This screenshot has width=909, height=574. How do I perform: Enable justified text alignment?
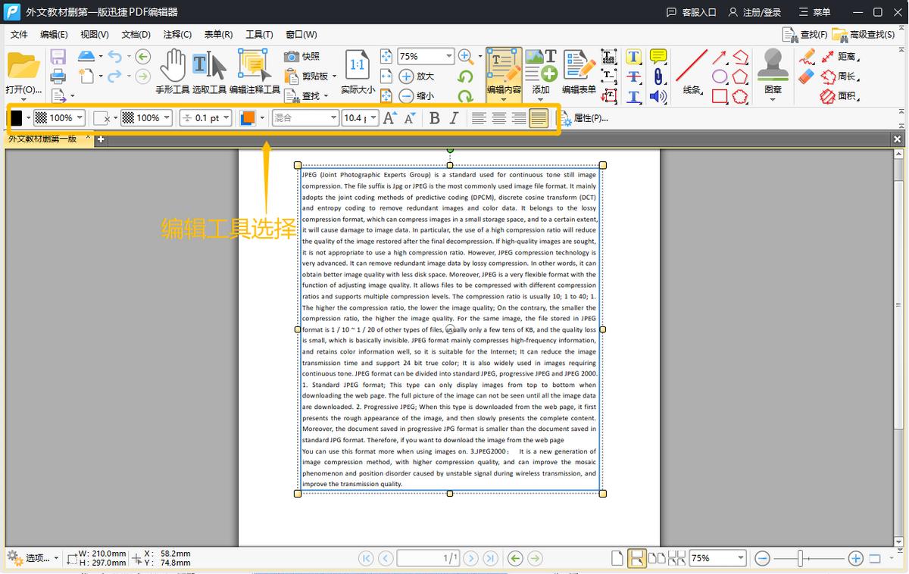click(539, 118)
